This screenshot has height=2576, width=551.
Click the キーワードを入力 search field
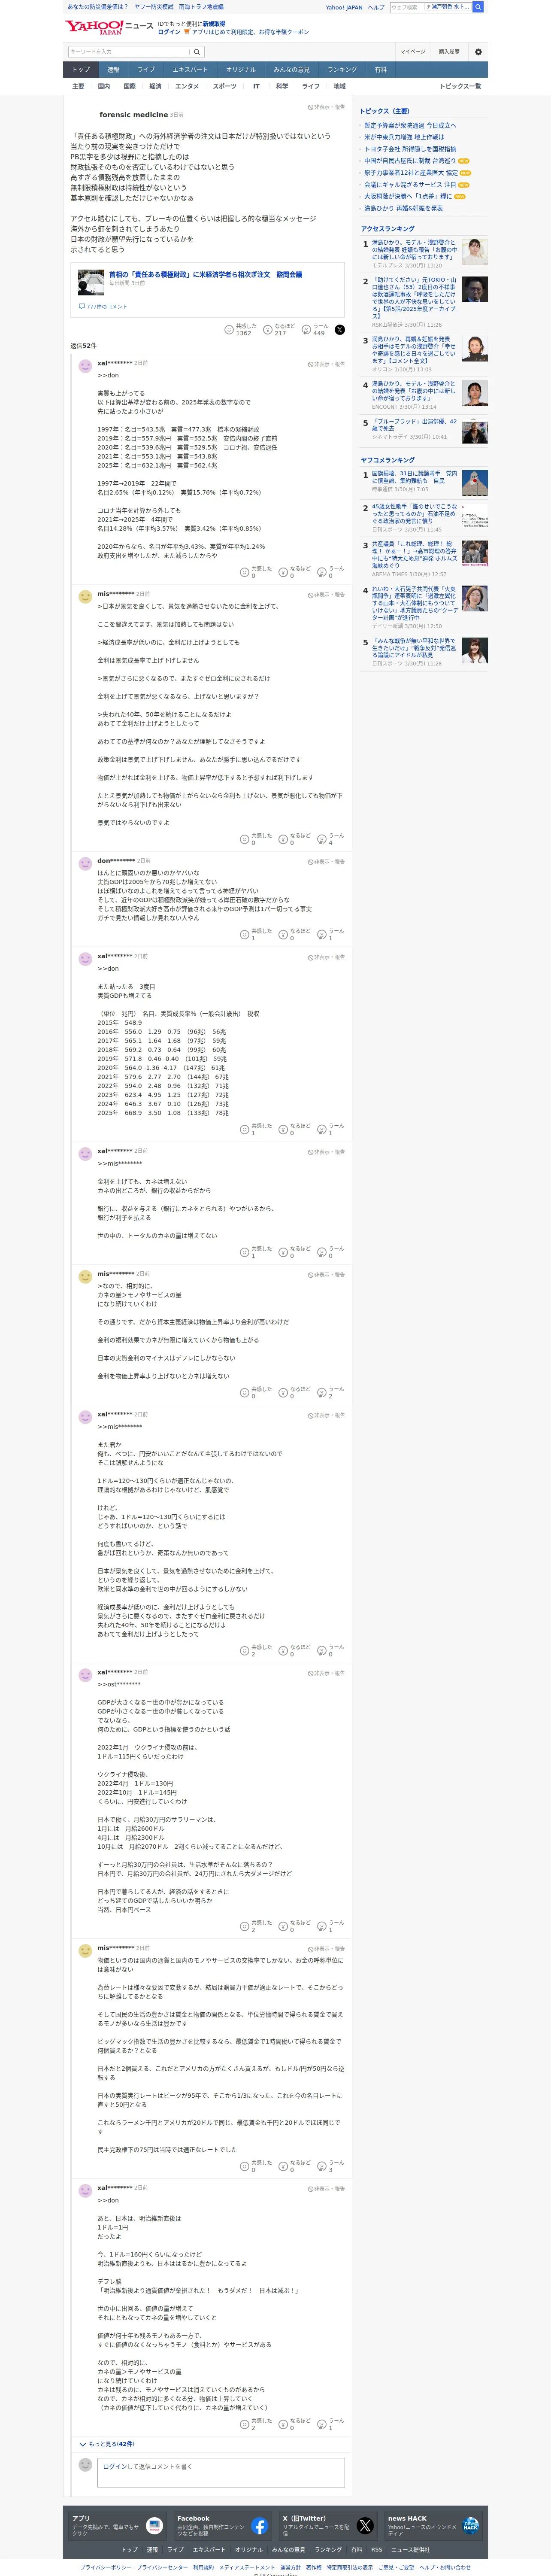[129, 52]
